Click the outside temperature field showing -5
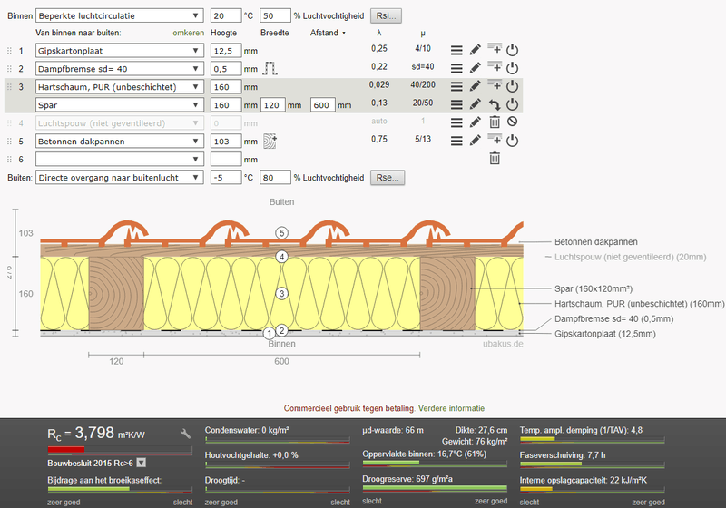 click(x=226, y=177)
